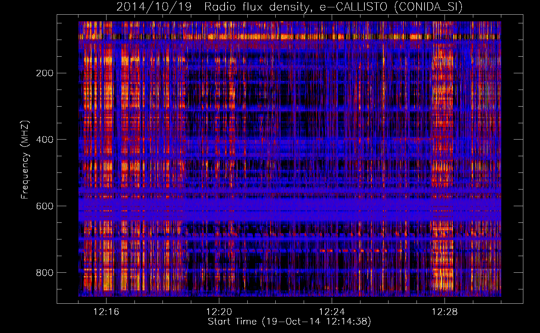
Task: Click the 12:20 time tick label
Action: pos(219,312)
